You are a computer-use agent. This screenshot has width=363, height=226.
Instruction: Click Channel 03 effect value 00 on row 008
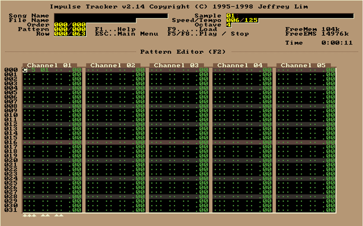[204, 106]
